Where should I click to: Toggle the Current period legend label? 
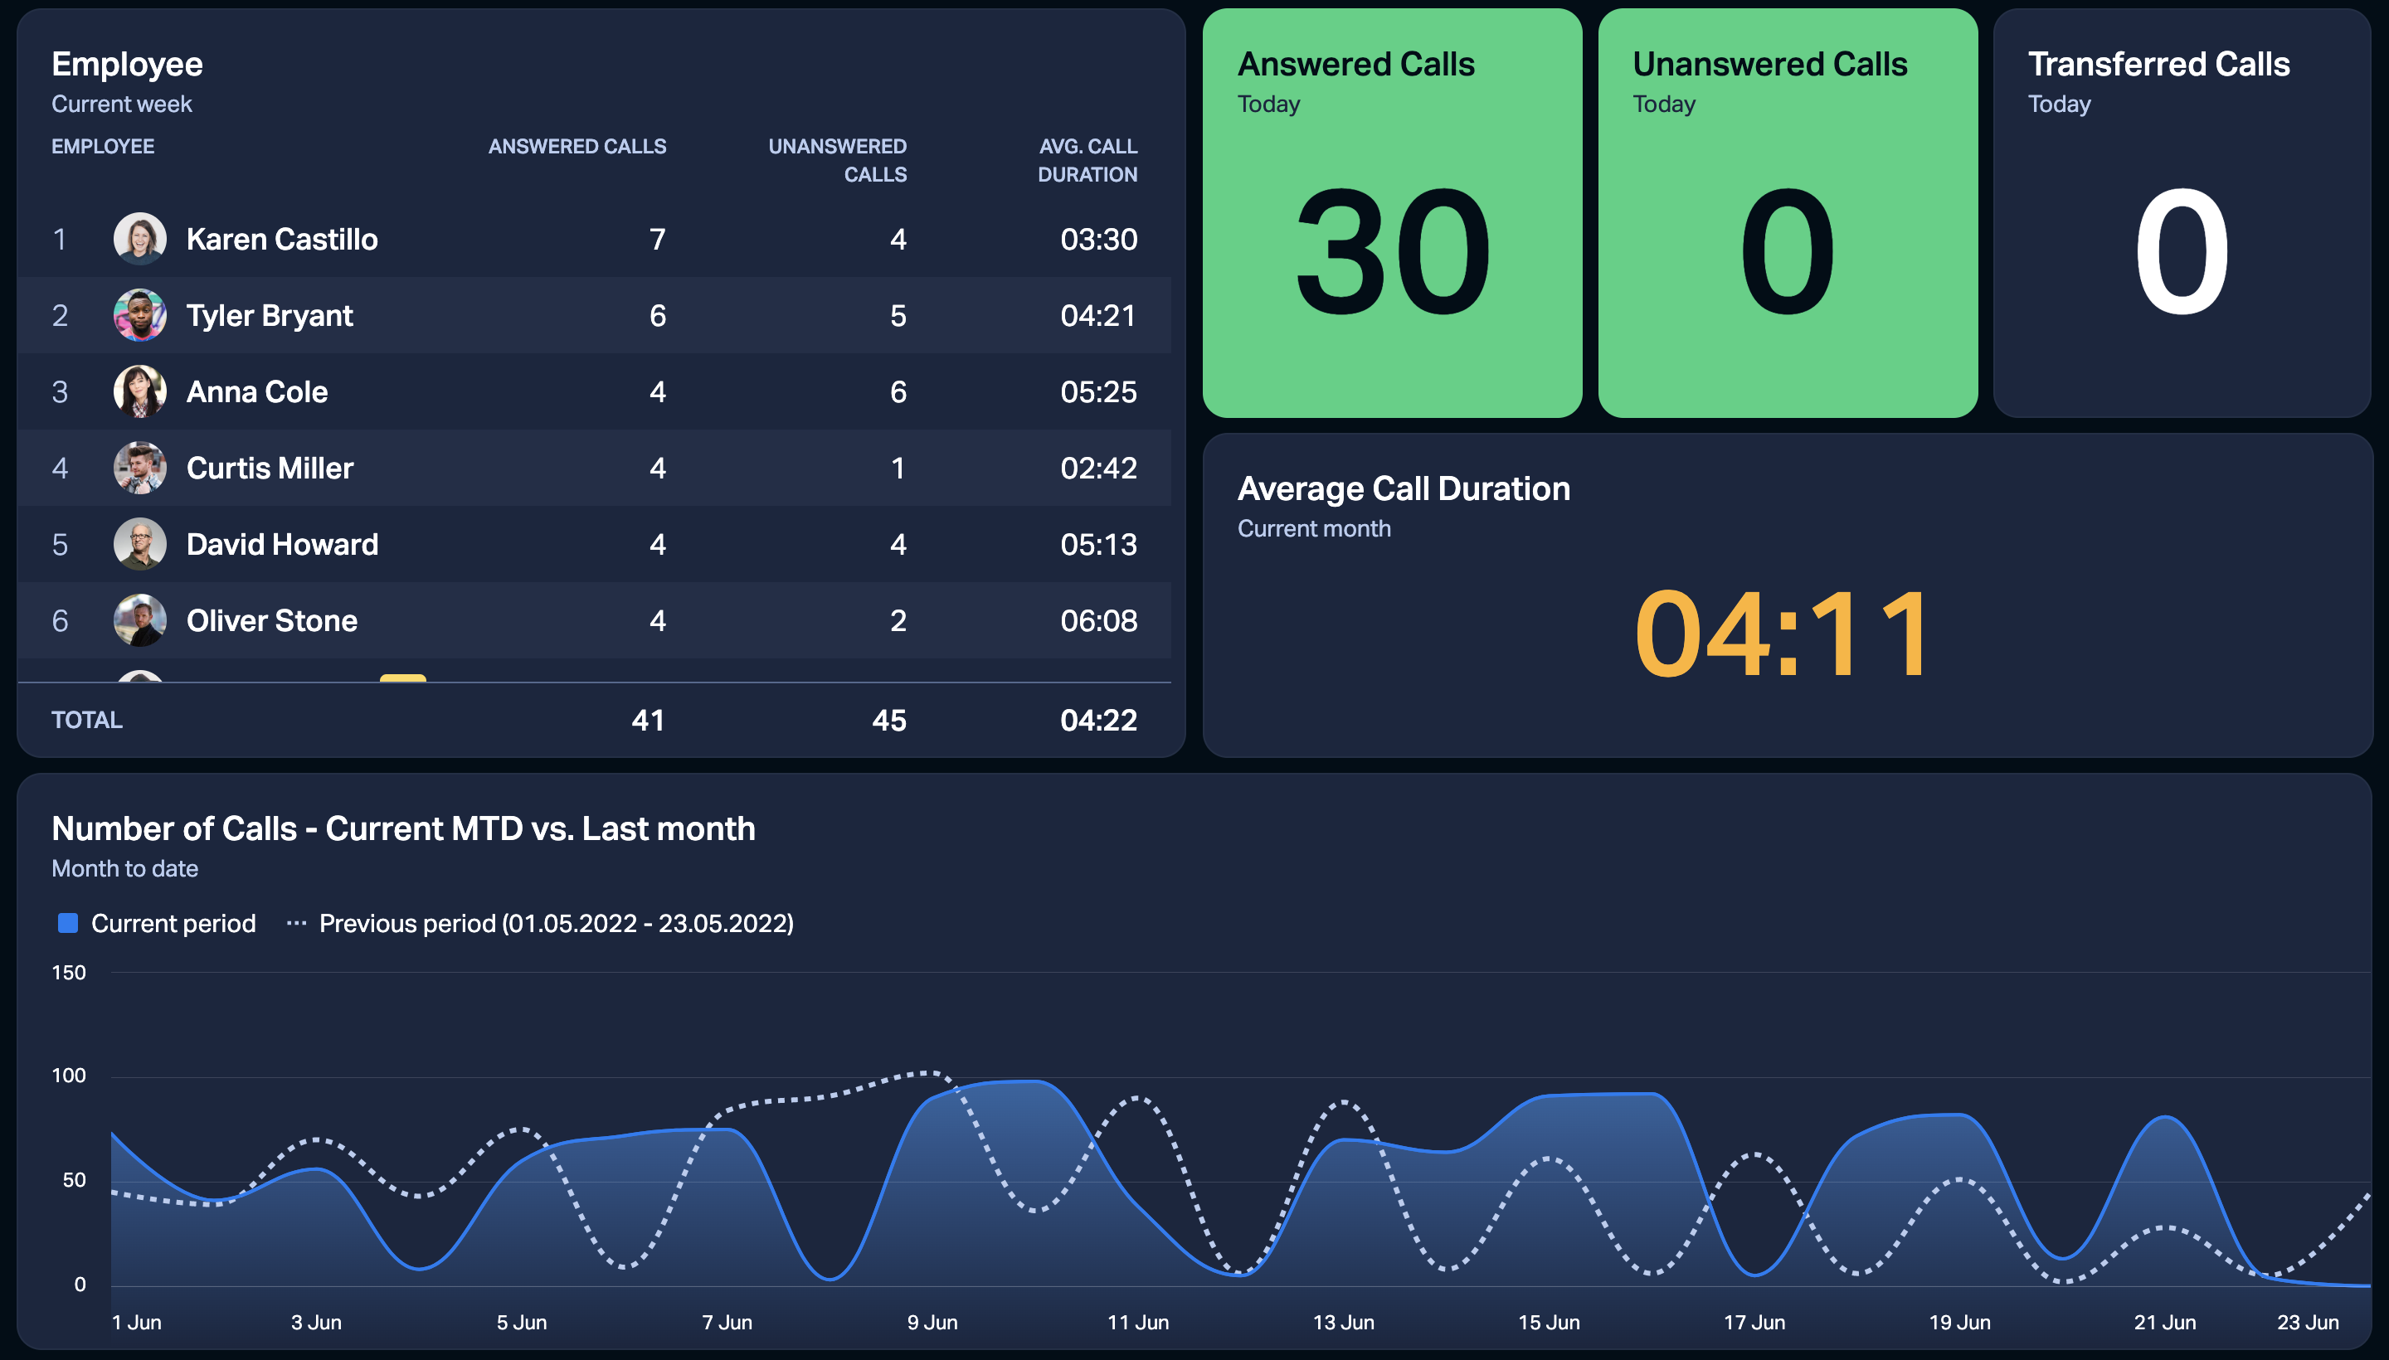pos(173,924)
